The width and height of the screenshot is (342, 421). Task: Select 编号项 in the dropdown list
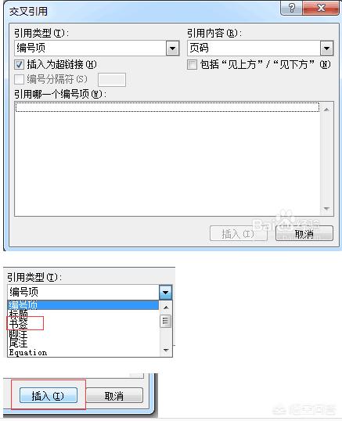tap(83, 305)
